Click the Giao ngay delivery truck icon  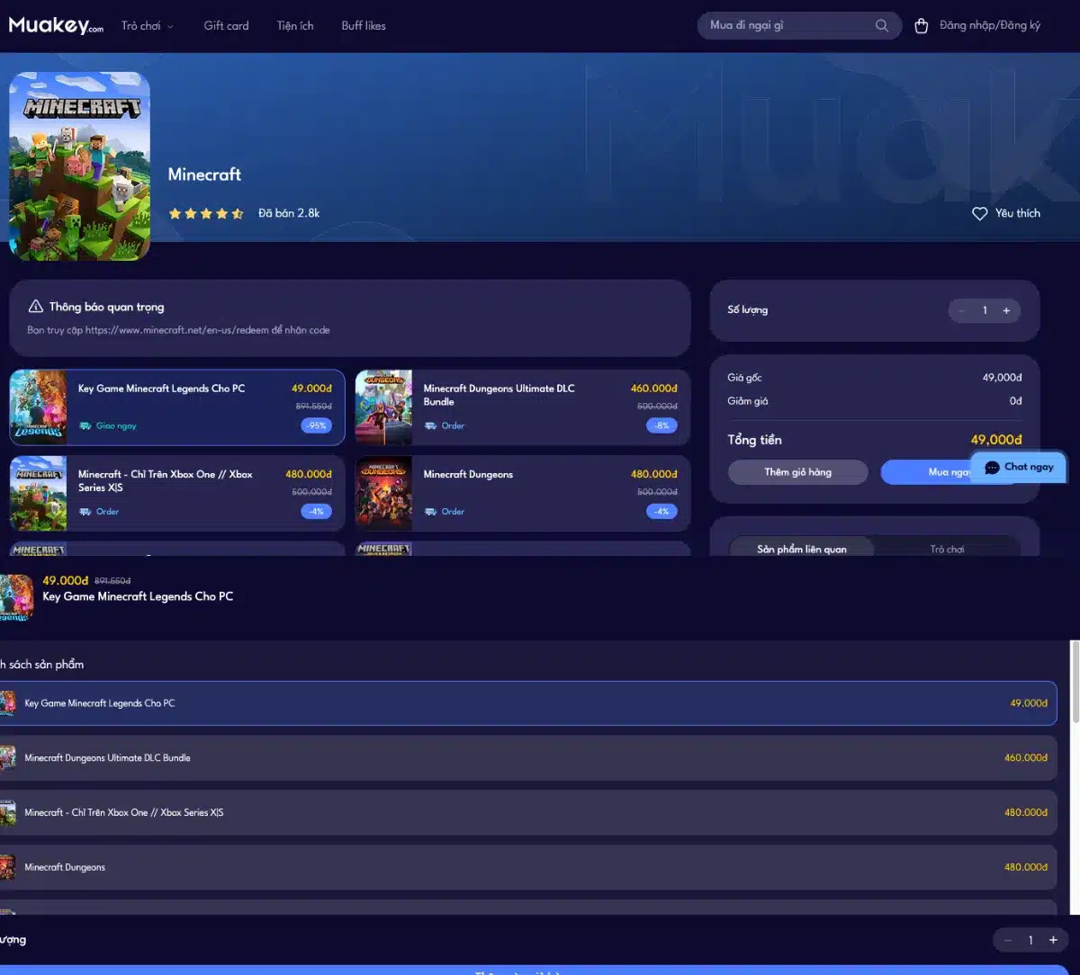[x=85, y=426]
